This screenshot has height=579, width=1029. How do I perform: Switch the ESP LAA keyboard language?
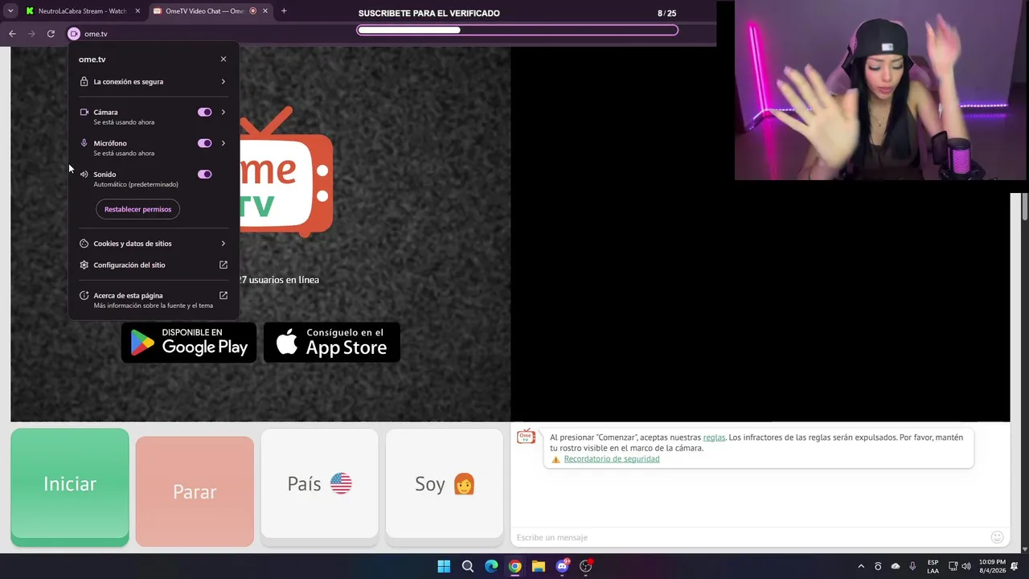click(933, 566)
